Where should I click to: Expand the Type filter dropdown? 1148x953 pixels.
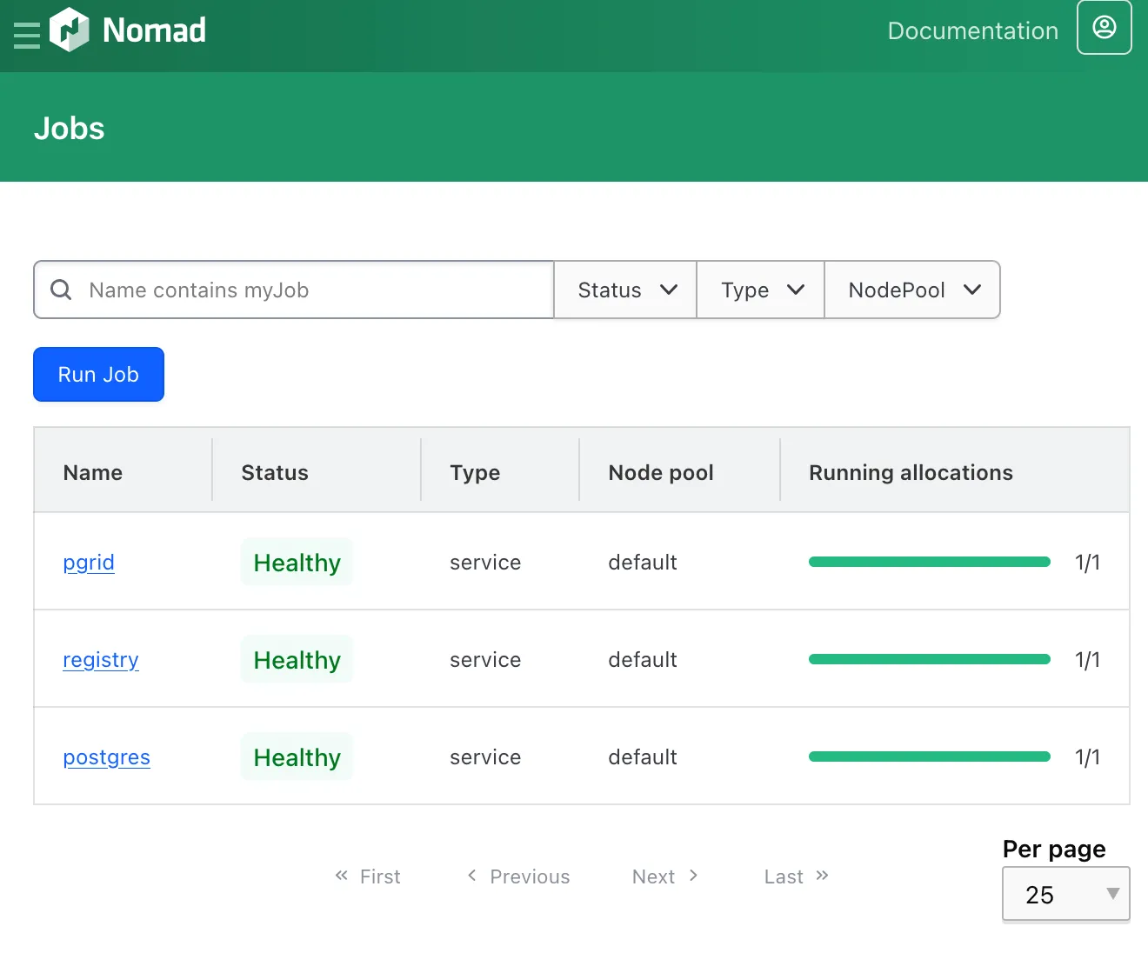point(761,290)
